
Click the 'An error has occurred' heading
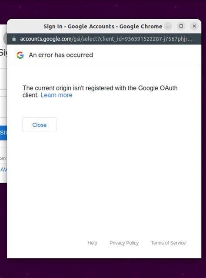(x=61, y=55)
